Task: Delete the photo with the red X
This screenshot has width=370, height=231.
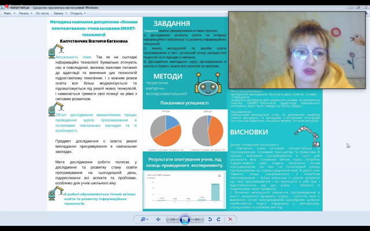Action: tap(230, 219)
